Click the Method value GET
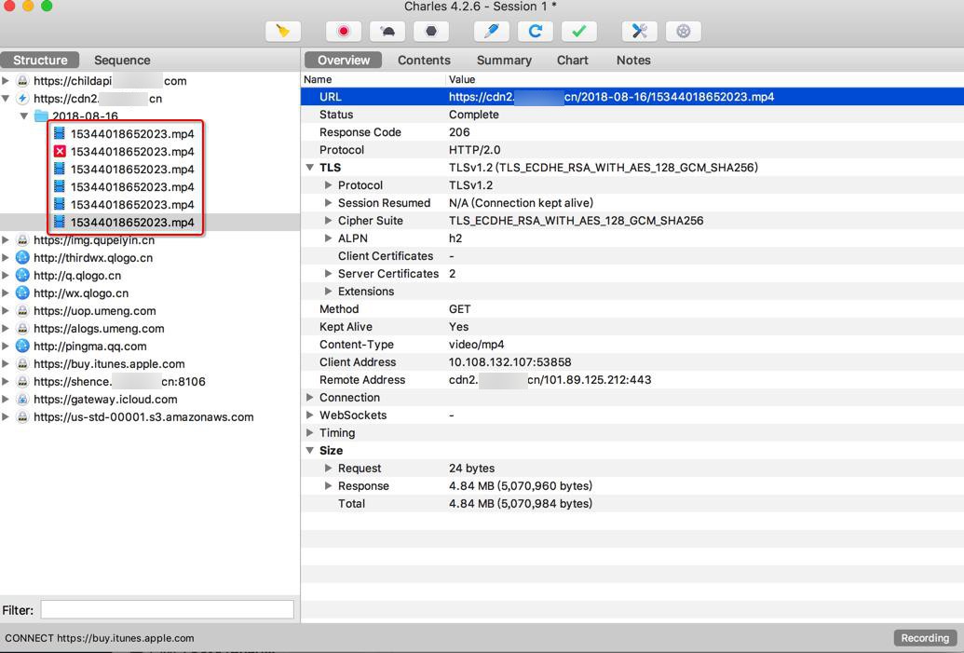Screen dimensions: 964x653 coord(460,308)
